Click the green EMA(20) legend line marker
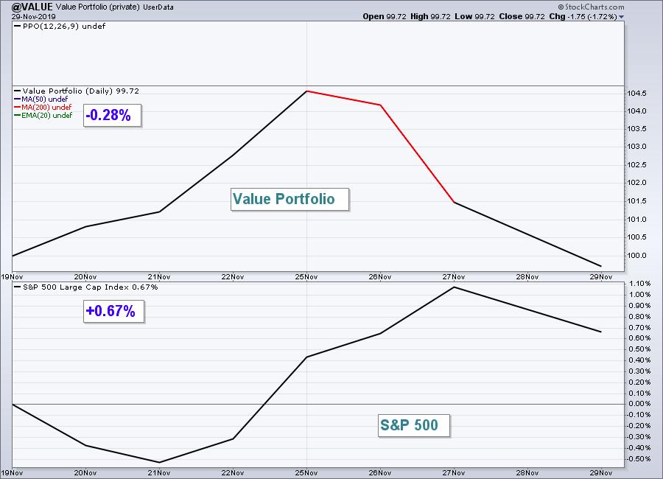The width and height of the screenshot is (663, 479). (x=18, y=115)
